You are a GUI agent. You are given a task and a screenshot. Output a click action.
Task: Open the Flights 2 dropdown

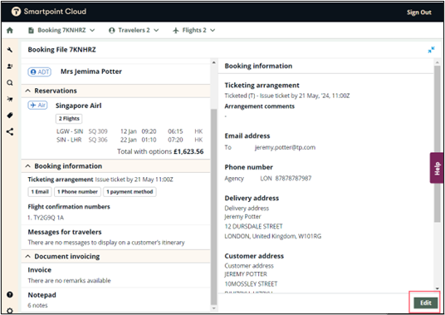click(x=194, y=30)
